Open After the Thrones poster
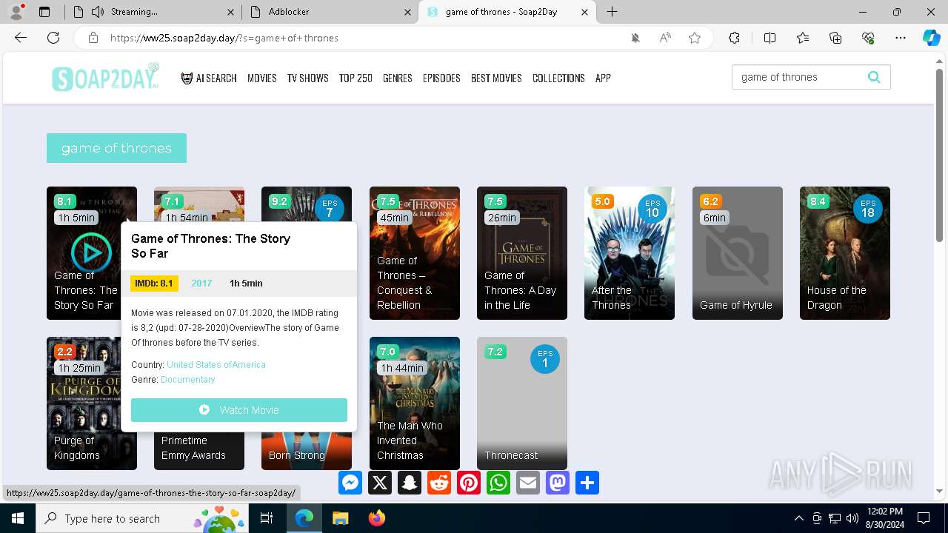Screen dimensions: 948x533 630,253
